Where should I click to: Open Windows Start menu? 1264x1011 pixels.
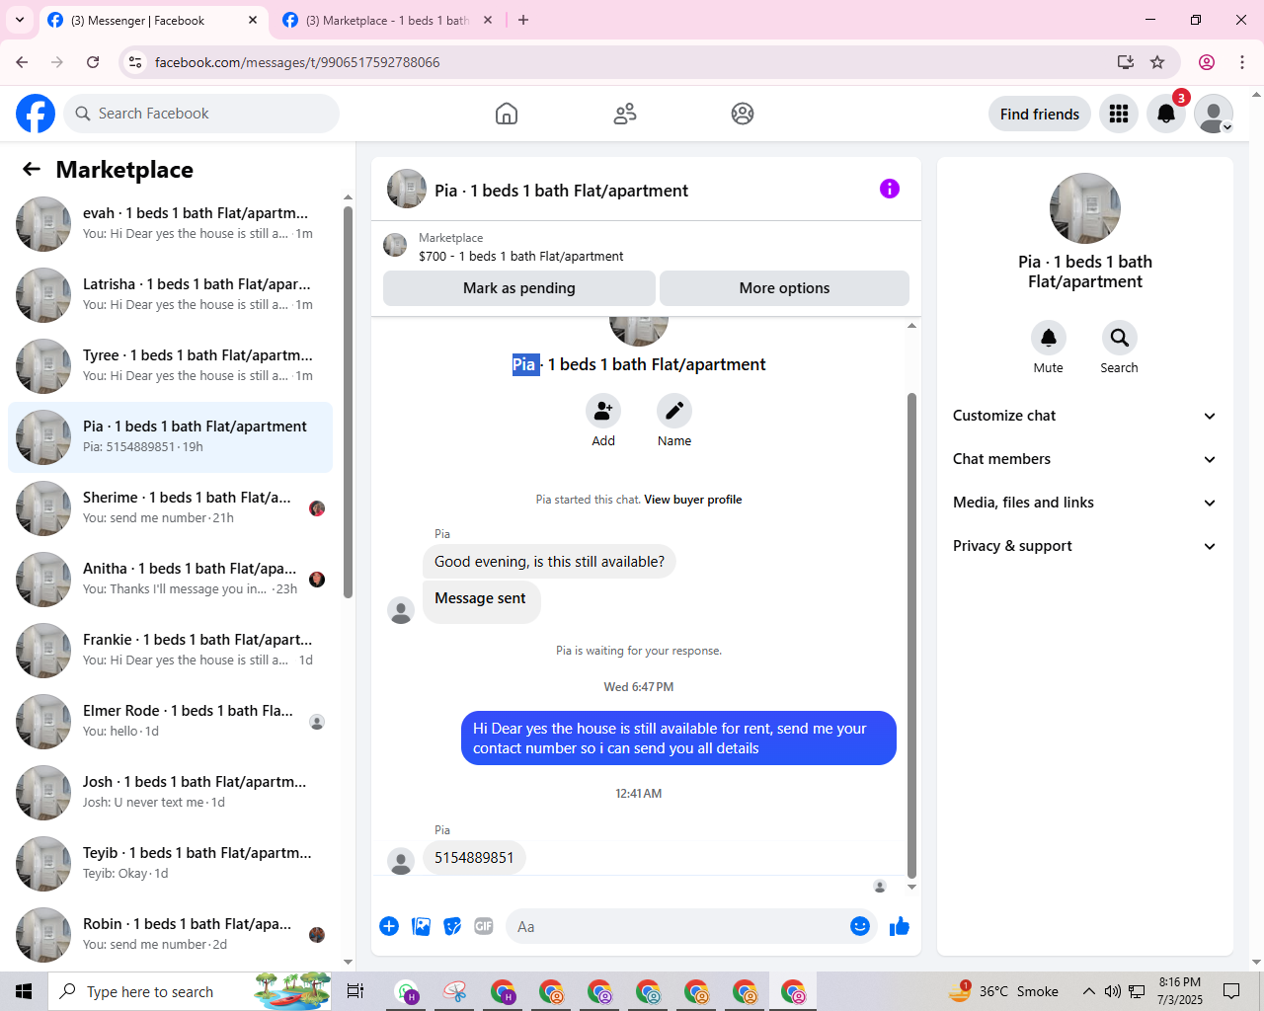24,991
